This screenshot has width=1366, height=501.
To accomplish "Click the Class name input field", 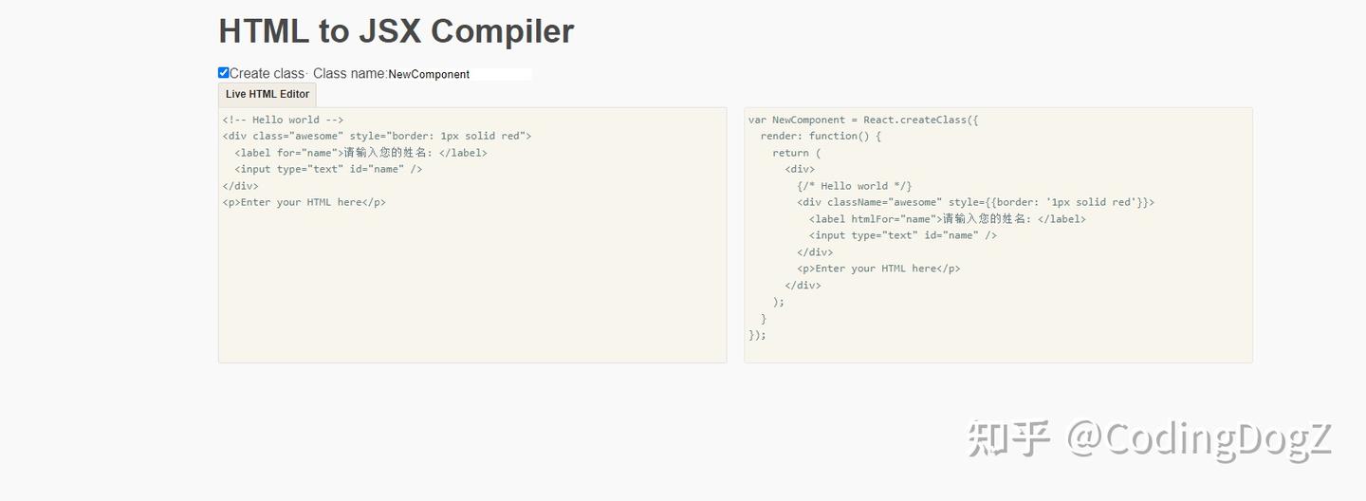I will [459, 74].
